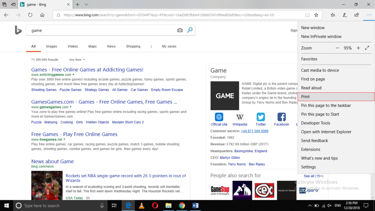Open Free Games - Play Free Online Games
Image resolution: width=375 pixels, height=211 pixels.
click(74, 134)
